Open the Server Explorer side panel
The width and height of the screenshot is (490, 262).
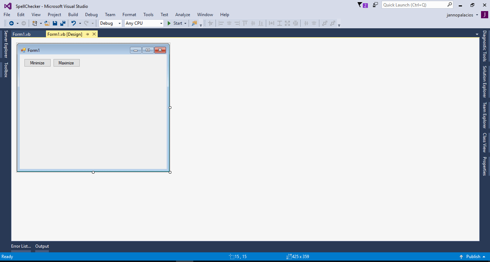pos(6,44)
